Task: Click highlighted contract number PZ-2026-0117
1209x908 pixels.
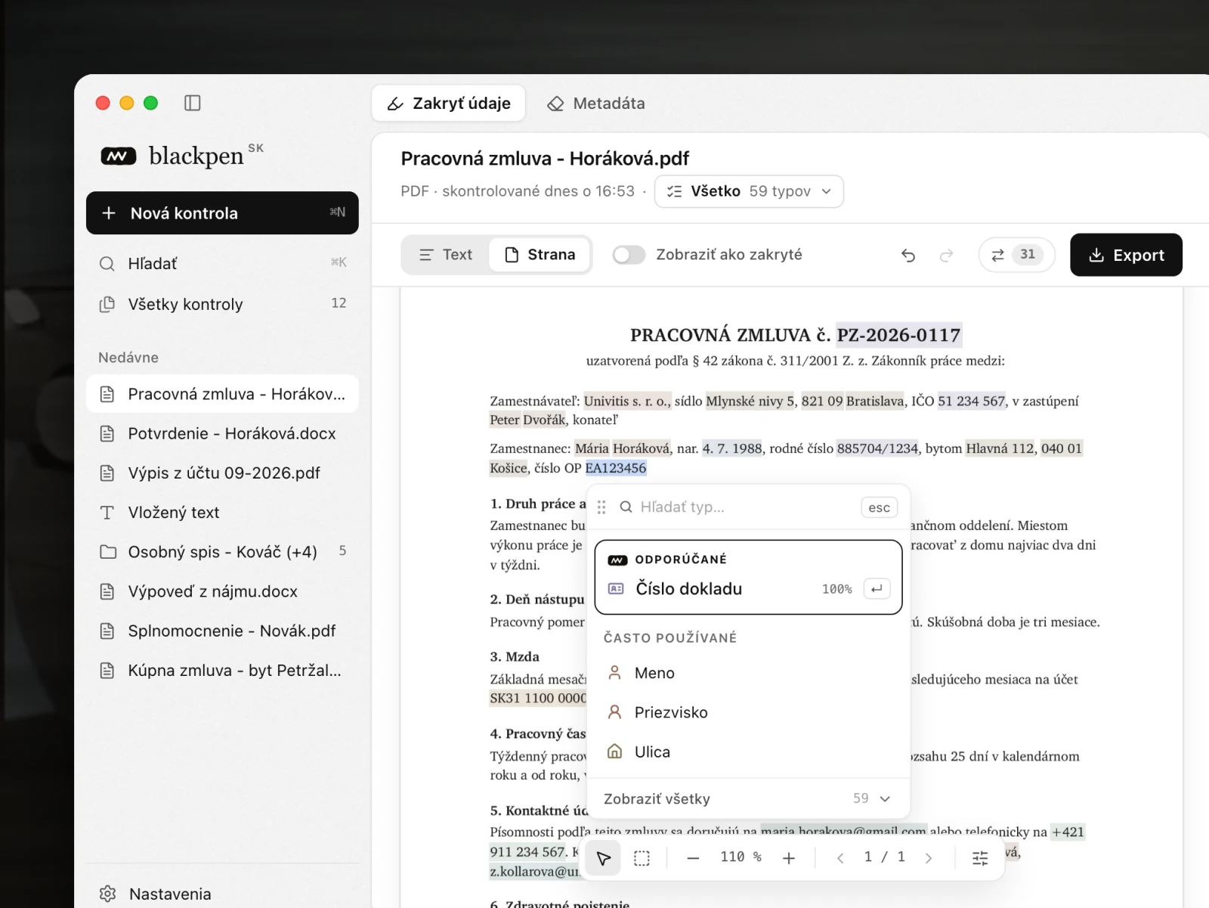Action: tap(898, 335)
